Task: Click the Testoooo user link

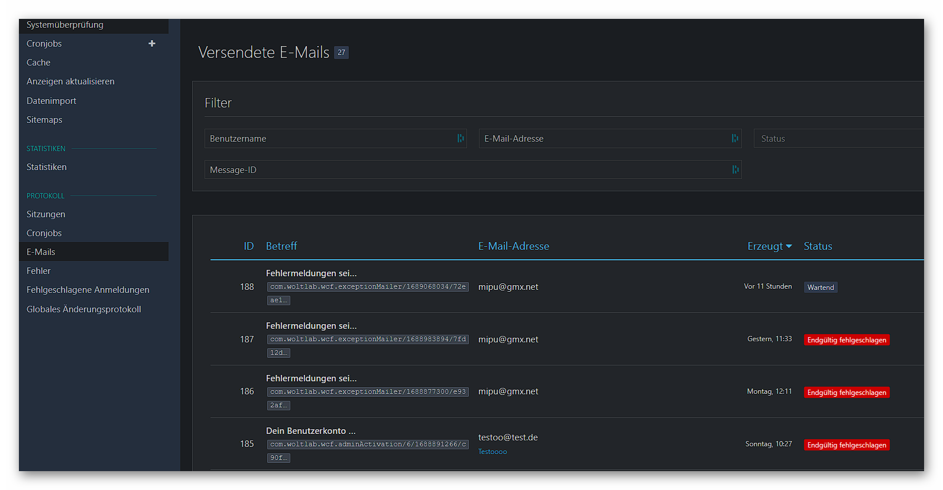Action: point(492,452)
